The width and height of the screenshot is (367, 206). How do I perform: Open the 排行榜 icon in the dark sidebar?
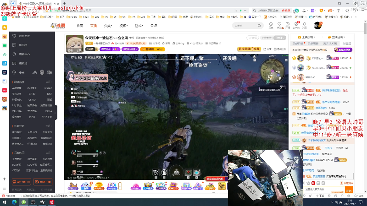coord(14,45)
